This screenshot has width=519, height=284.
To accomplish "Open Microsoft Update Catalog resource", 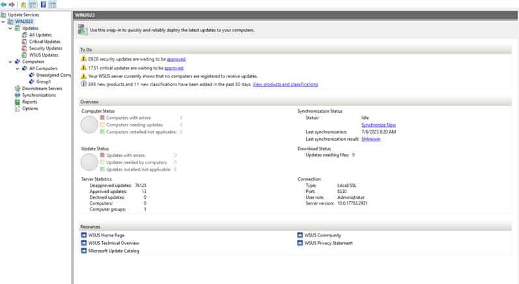I will click(113, 251).
